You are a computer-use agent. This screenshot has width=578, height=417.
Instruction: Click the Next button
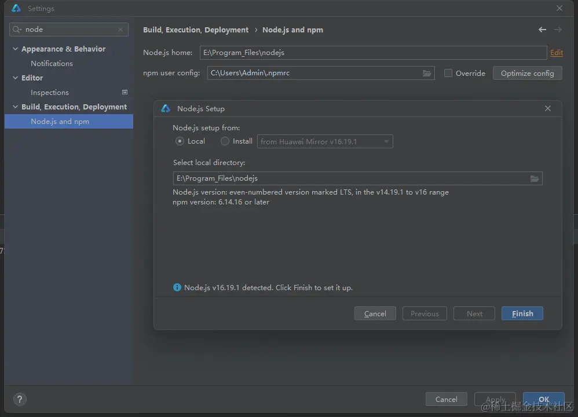pos(474,313)
